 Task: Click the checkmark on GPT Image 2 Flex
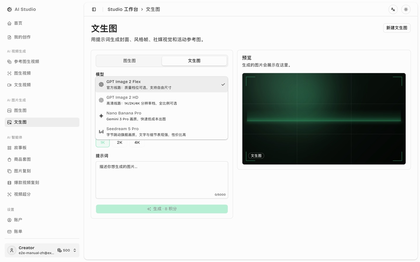coord(223,84)
